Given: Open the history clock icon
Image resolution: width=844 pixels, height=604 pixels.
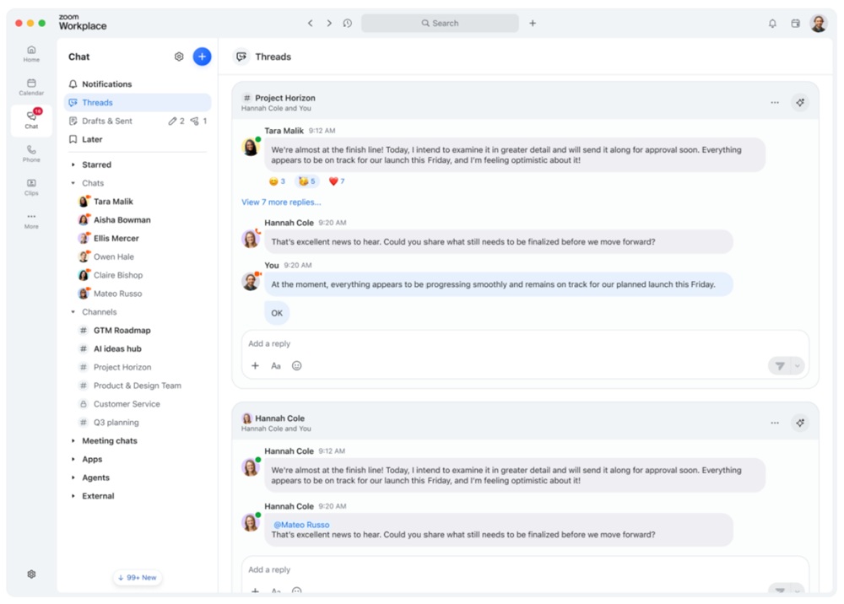Looking at the screenshot, I should pyautogui.click(x=348, y=23).
